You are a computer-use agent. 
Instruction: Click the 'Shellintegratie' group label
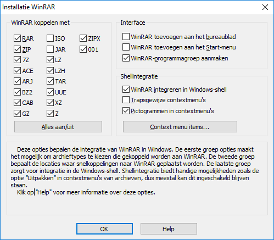click(x=139, y=76)
